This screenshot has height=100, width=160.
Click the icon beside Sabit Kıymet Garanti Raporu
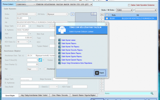[x=60, y=60]
